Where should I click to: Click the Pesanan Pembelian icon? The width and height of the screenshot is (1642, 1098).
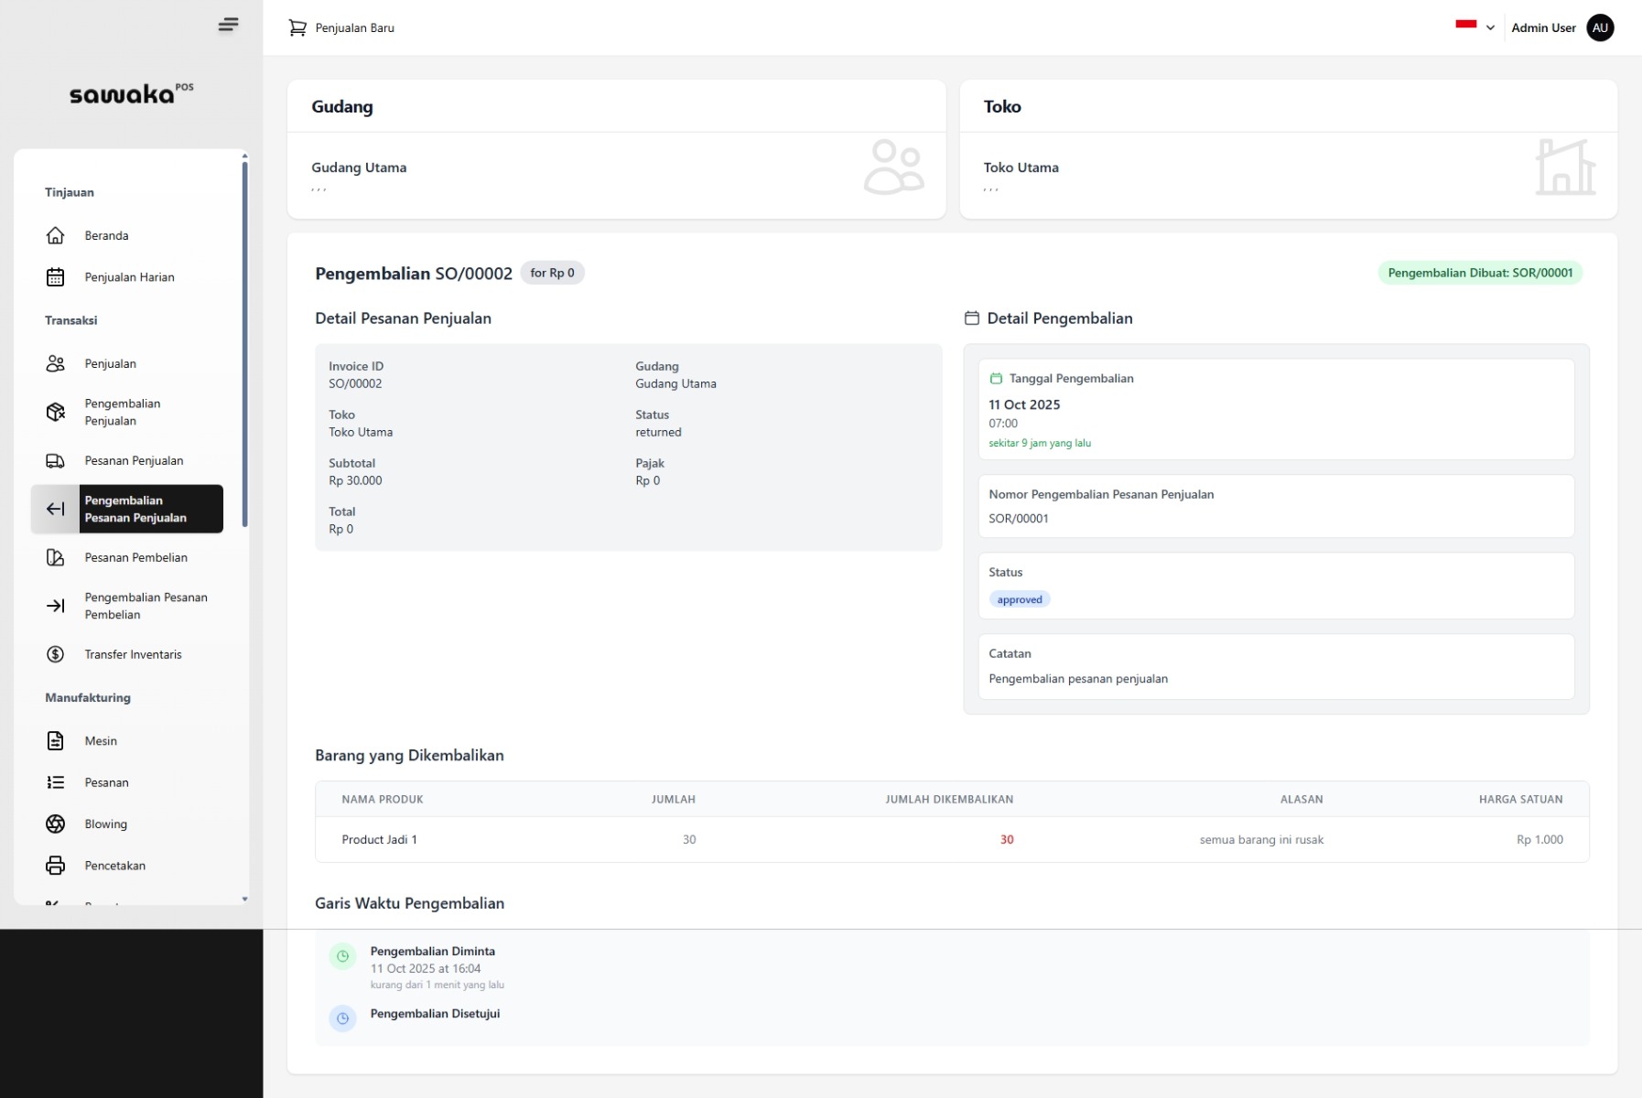click(x=56, y=557)
